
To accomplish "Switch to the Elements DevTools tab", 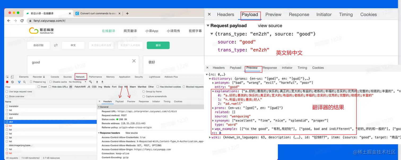I will tap(24, 77).
